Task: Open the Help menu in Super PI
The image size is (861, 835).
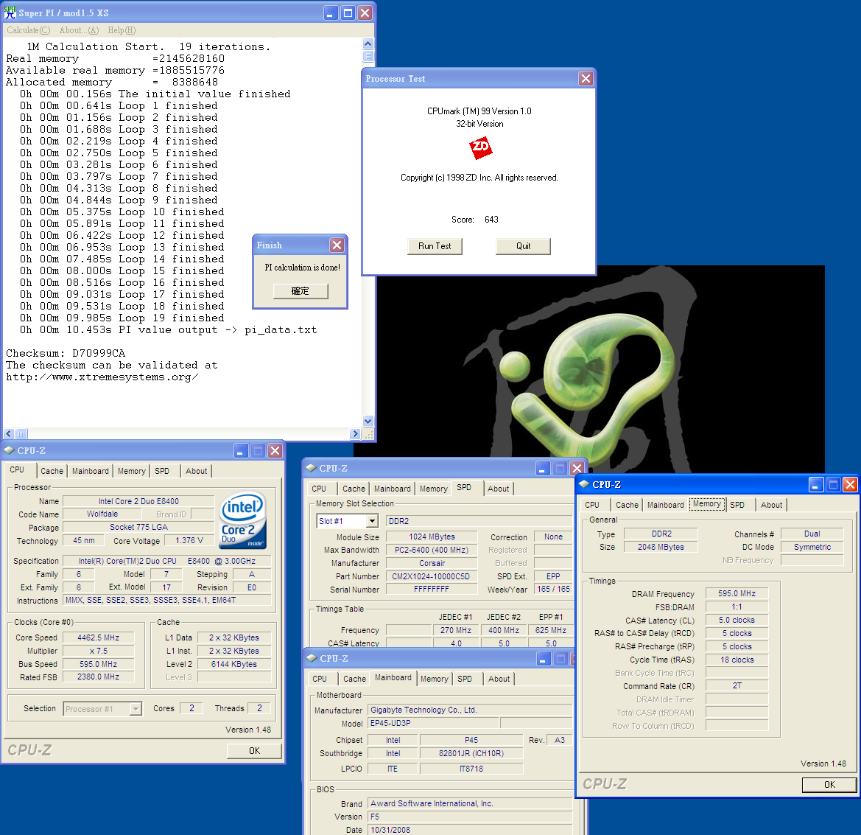Action: pos(122,30)
